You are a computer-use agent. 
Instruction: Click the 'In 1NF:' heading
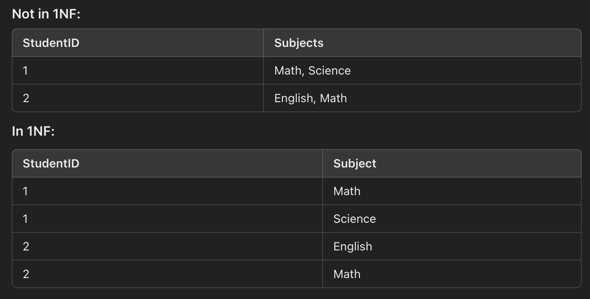pos(34,131)
